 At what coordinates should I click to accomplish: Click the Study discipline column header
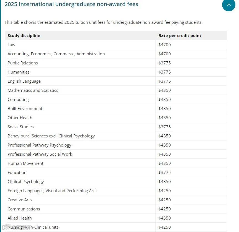point(24,36)
